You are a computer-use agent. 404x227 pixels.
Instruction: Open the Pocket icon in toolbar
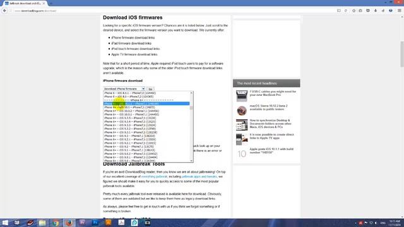coord(368,11)
